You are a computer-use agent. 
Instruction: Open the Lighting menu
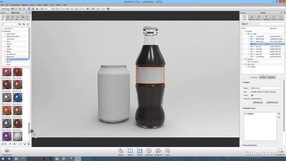(25, 5)
